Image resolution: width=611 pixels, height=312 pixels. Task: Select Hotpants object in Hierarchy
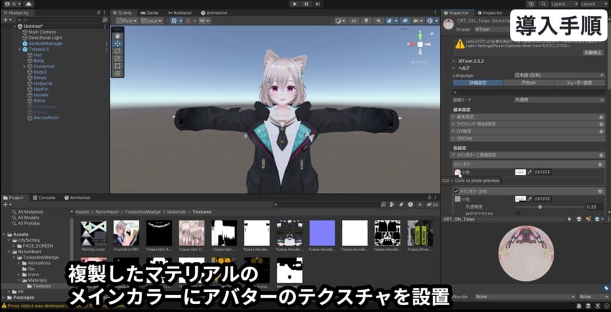(x=42, y=84)
